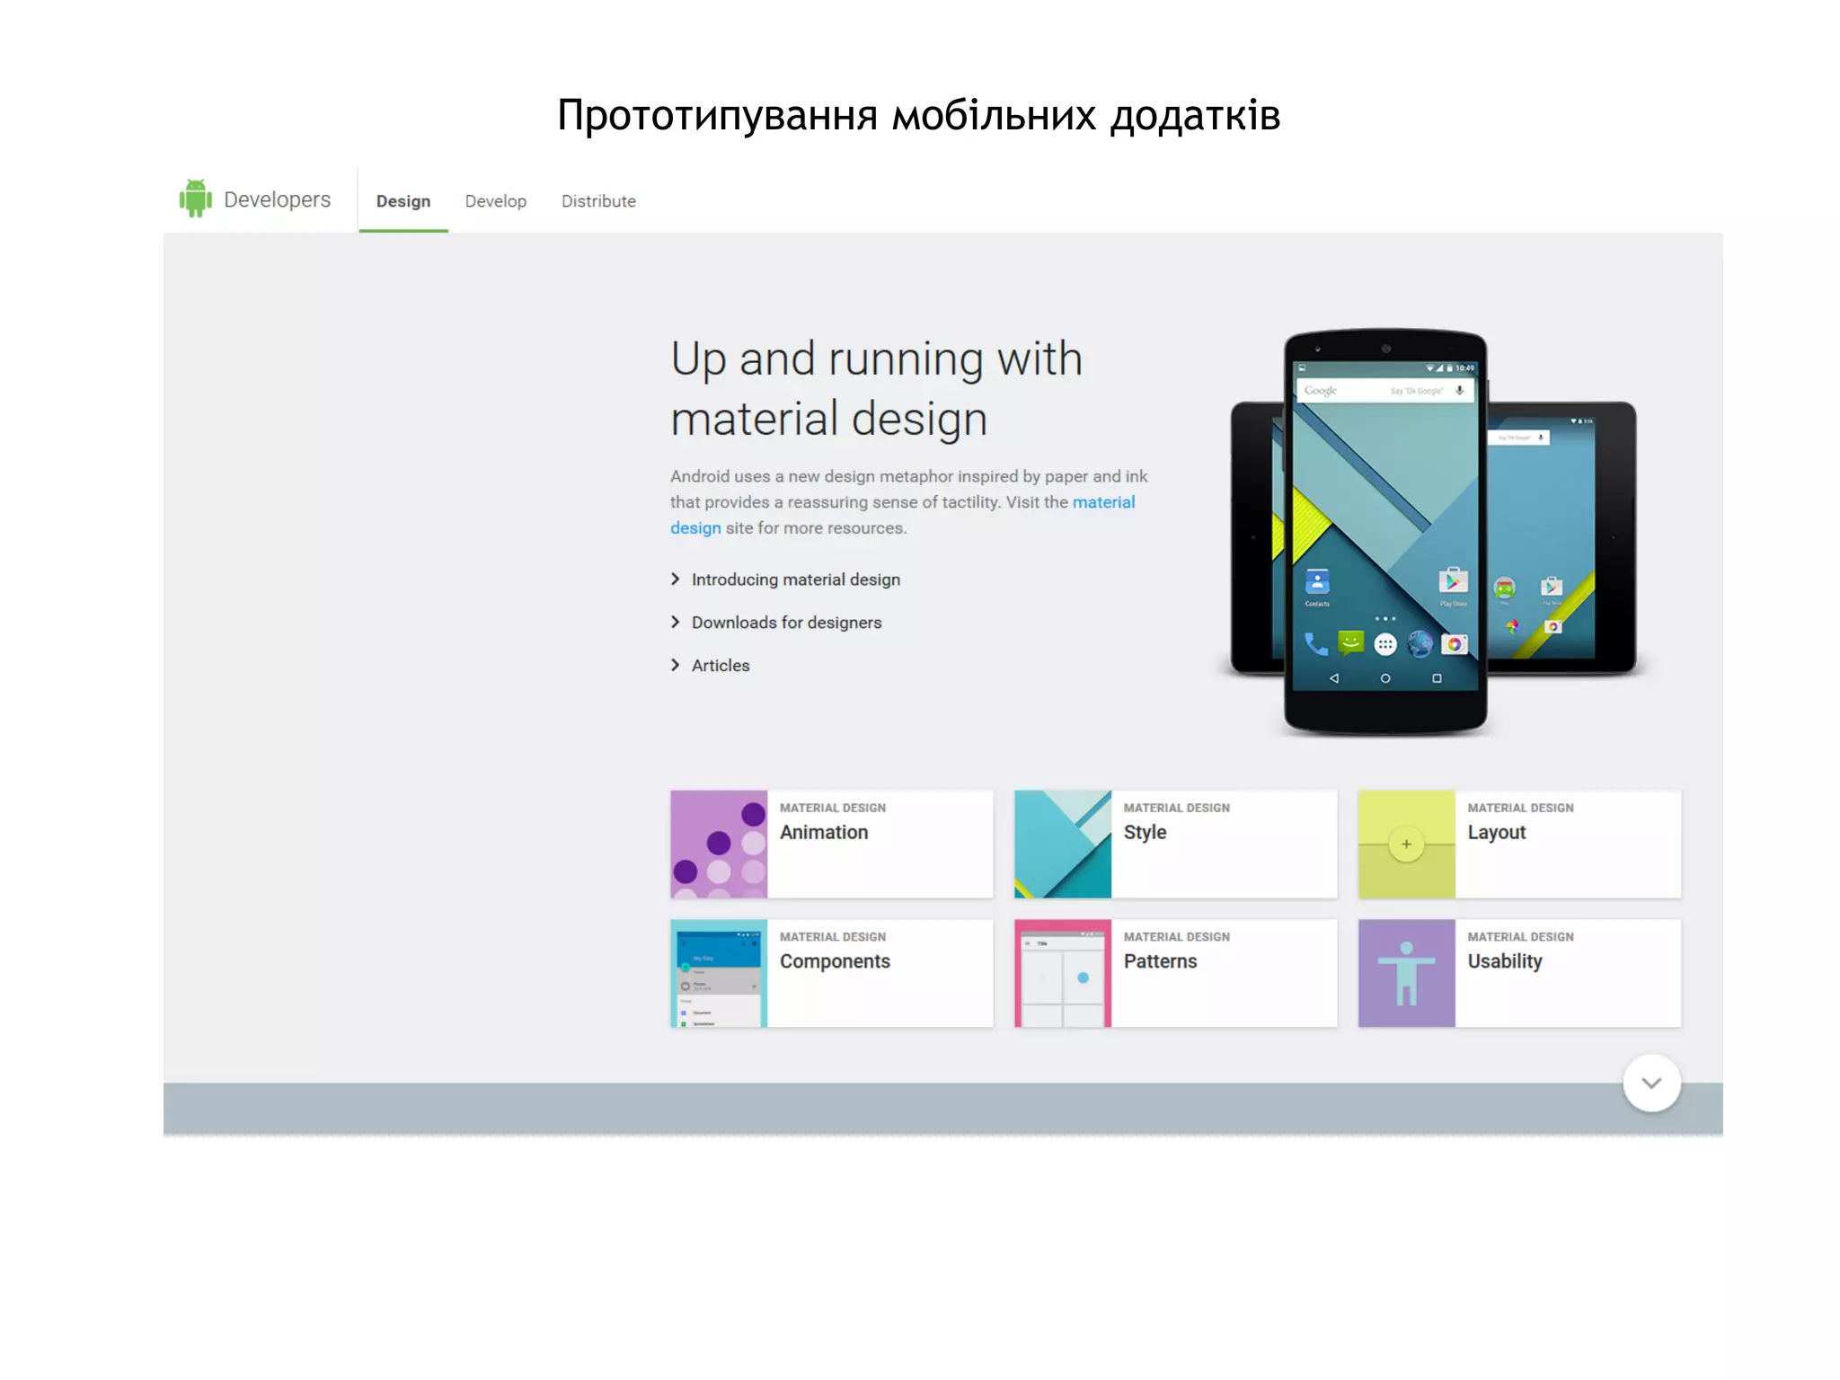Viewport: 1840px width, 1380px height.
Task: Switch to the Develop tab
Action: [x=496, y=201]
